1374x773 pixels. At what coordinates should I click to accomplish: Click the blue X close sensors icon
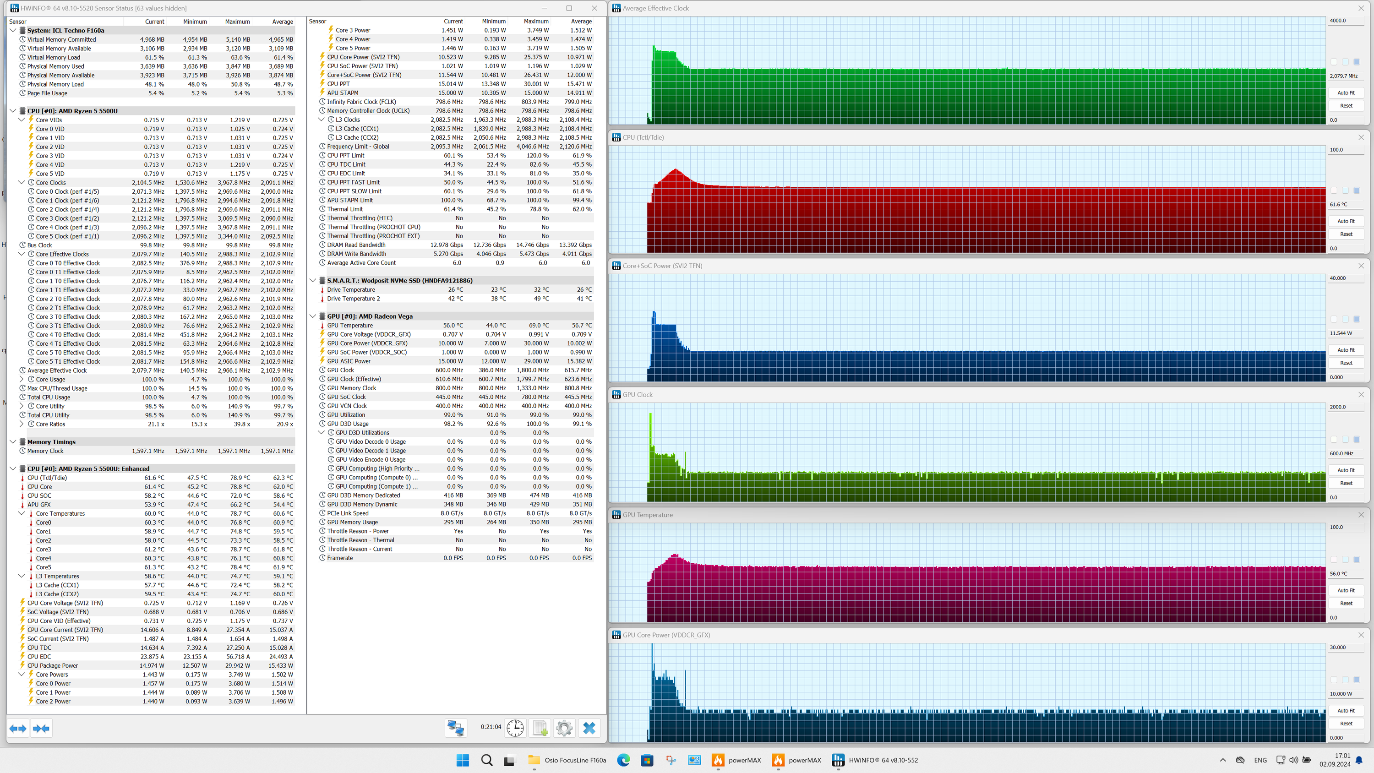point(589,728)
